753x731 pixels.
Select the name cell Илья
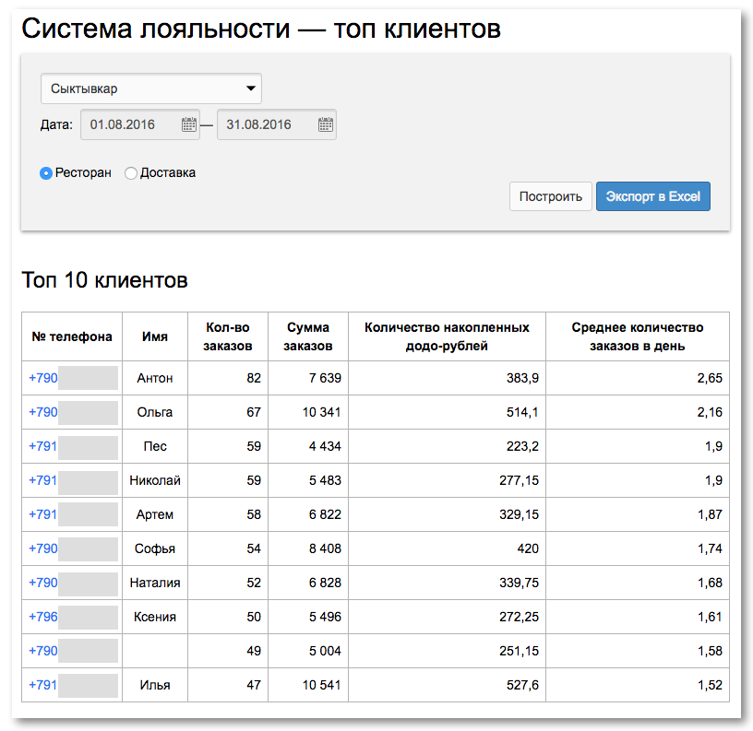tap(155, 685)
